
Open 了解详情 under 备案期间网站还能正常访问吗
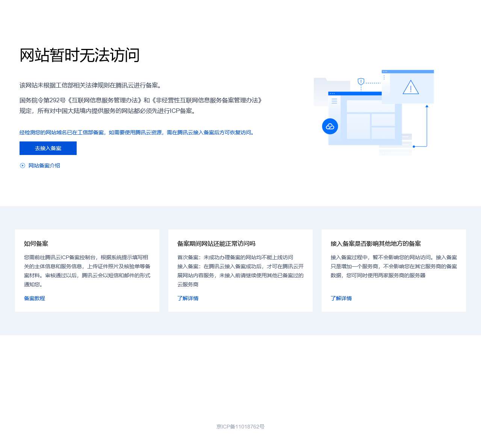coord(188,298)
